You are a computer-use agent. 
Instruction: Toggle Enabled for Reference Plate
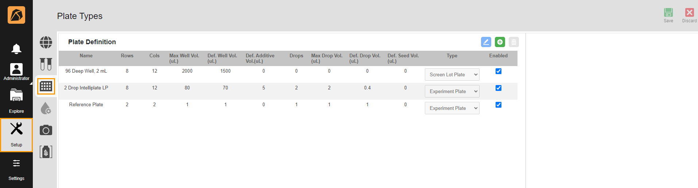click(499, 105)
